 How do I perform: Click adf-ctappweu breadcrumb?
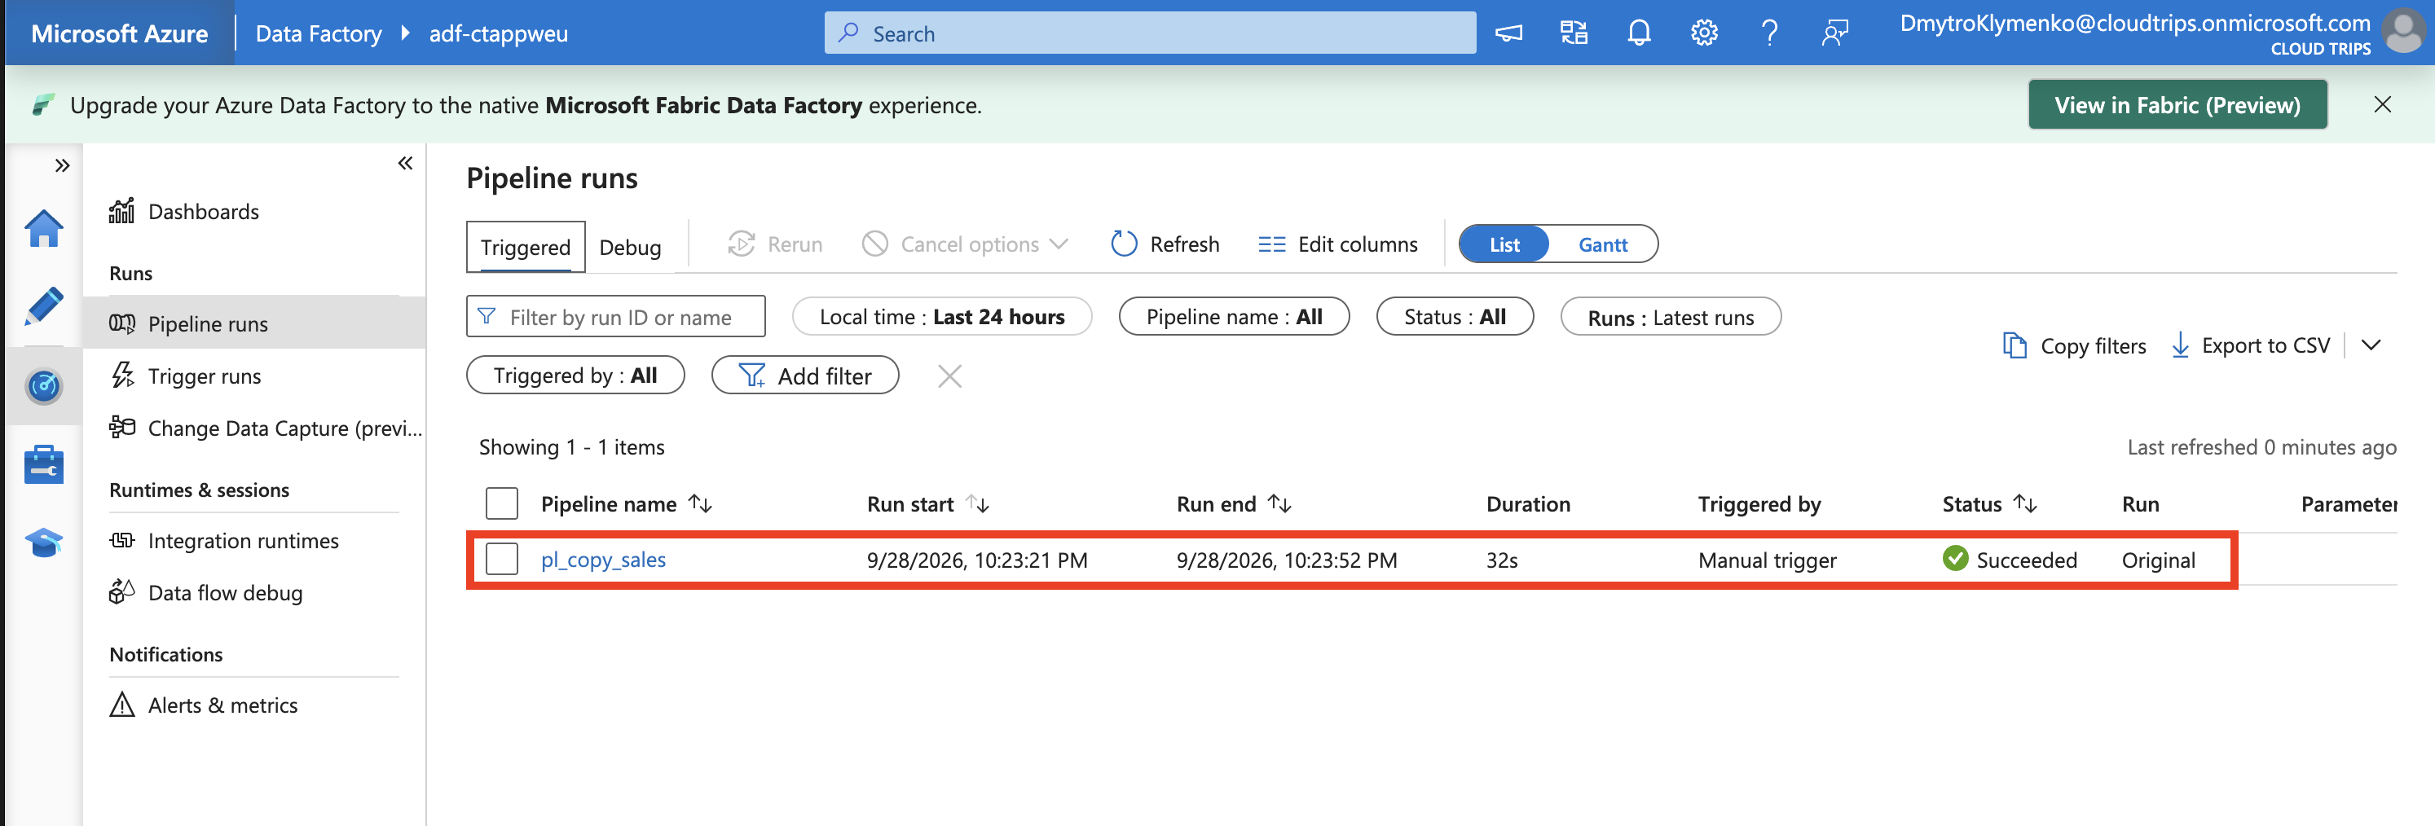[498, 33]
